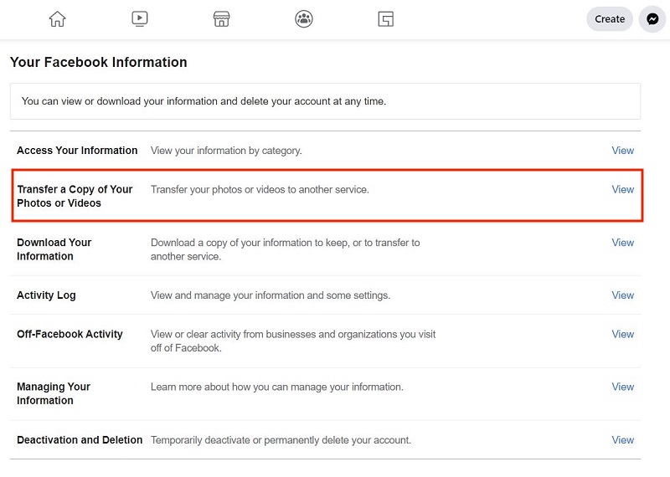This screenshot has width=670, height=477.
Task: Click 'Learn more about how you can manage' text
Action: [277, 387]
